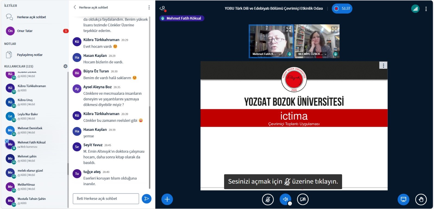This screenshot has width=434, height=209.
Task: Click tuğçe ateş chat avatar
Action: coord(77,174)
